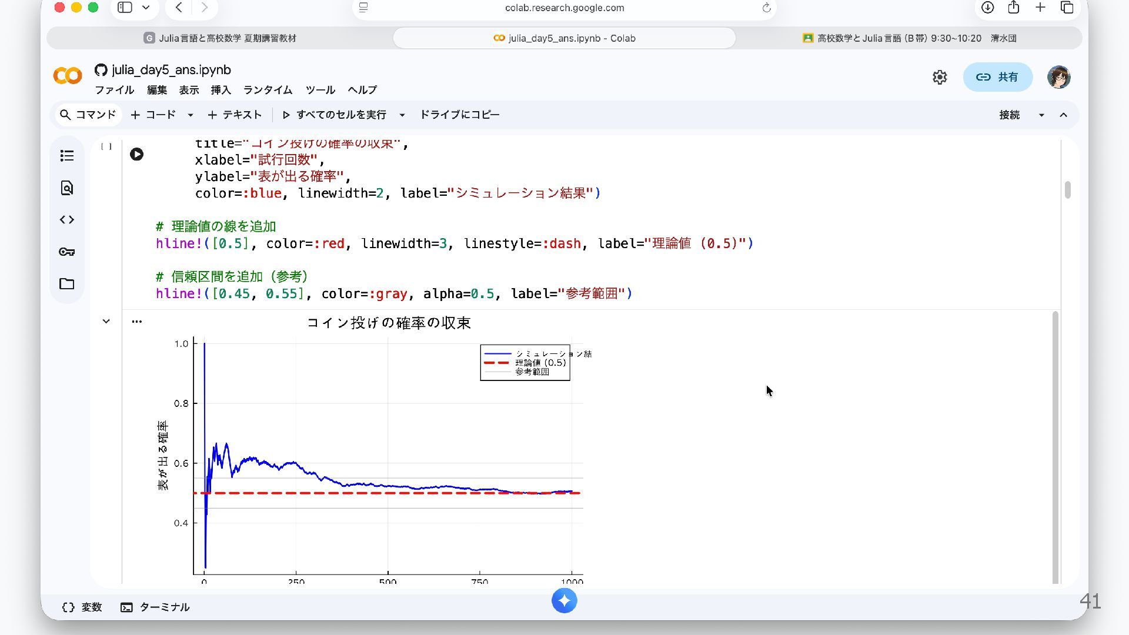Screen dimensions: 1129x635
Task: Click the Gemini sparkle assistant button
Action: tap(564, 601)
